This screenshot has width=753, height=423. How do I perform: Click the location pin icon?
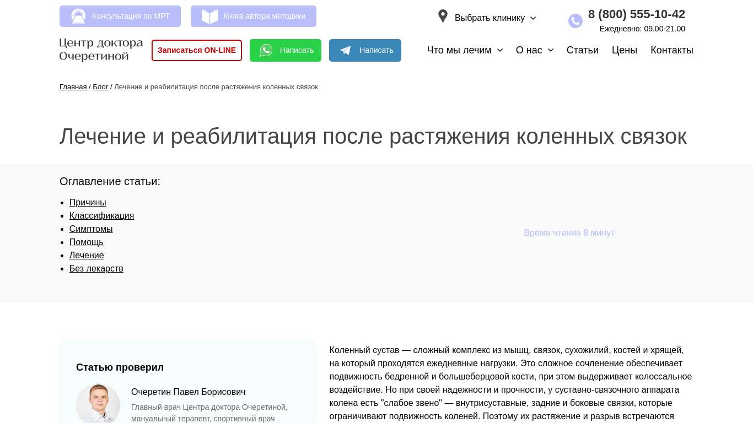pyautogui.click(x=443, y=16)
